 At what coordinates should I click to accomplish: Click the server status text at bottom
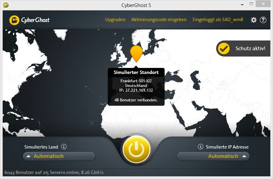[x=54, y=173]
